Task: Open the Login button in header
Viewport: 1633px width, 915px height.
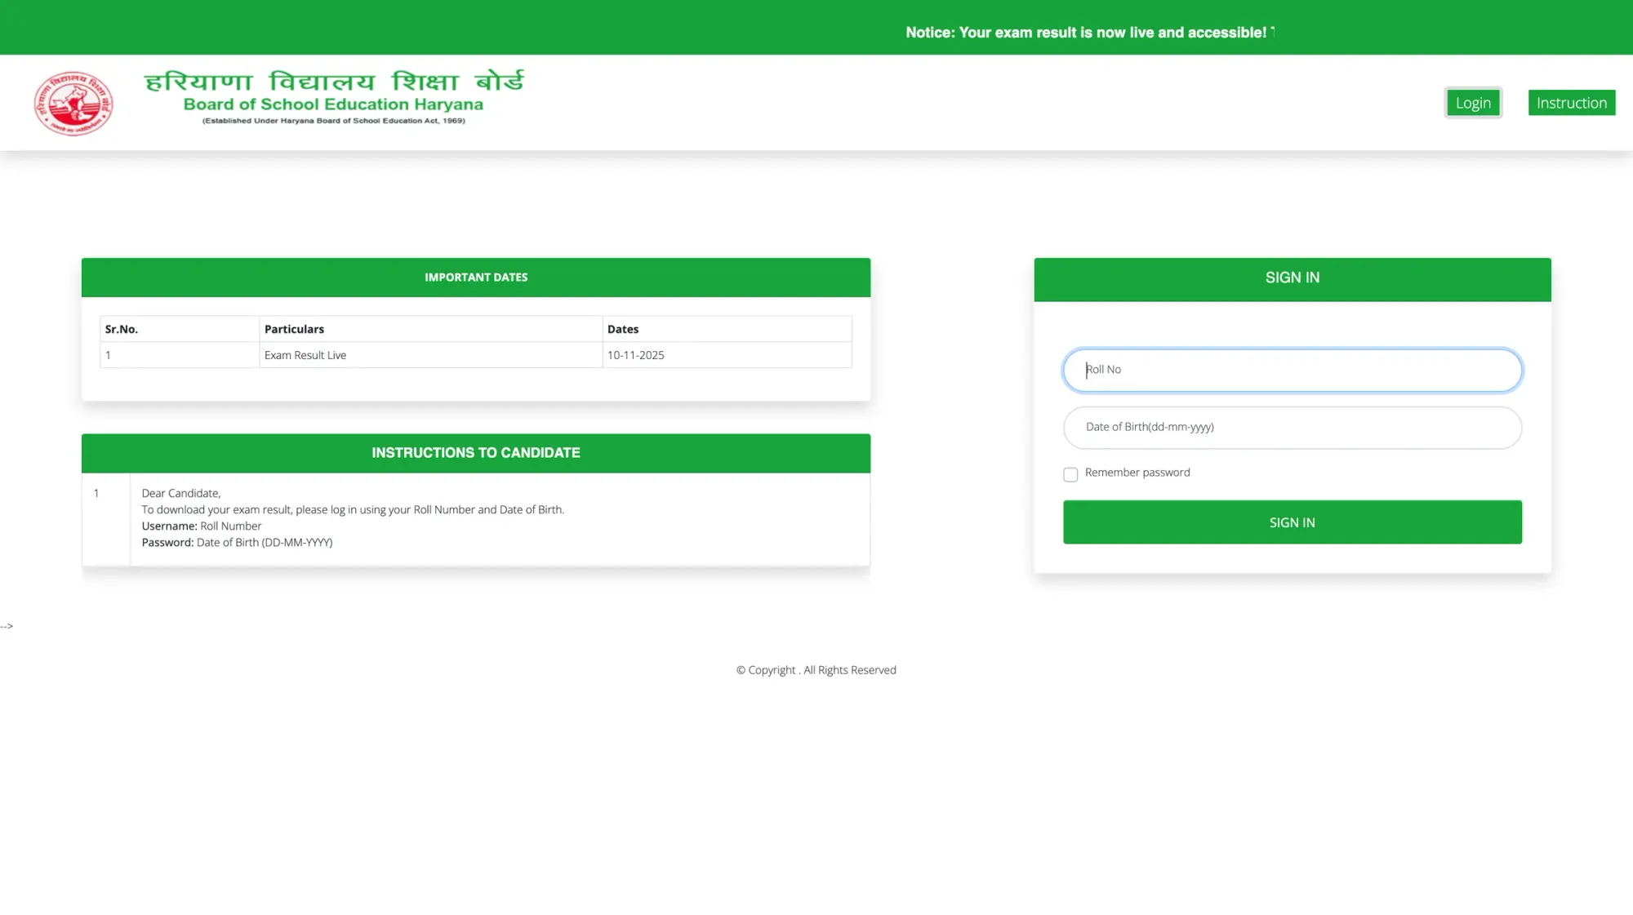Action: pyautogui.click(x=1472, y=103)
